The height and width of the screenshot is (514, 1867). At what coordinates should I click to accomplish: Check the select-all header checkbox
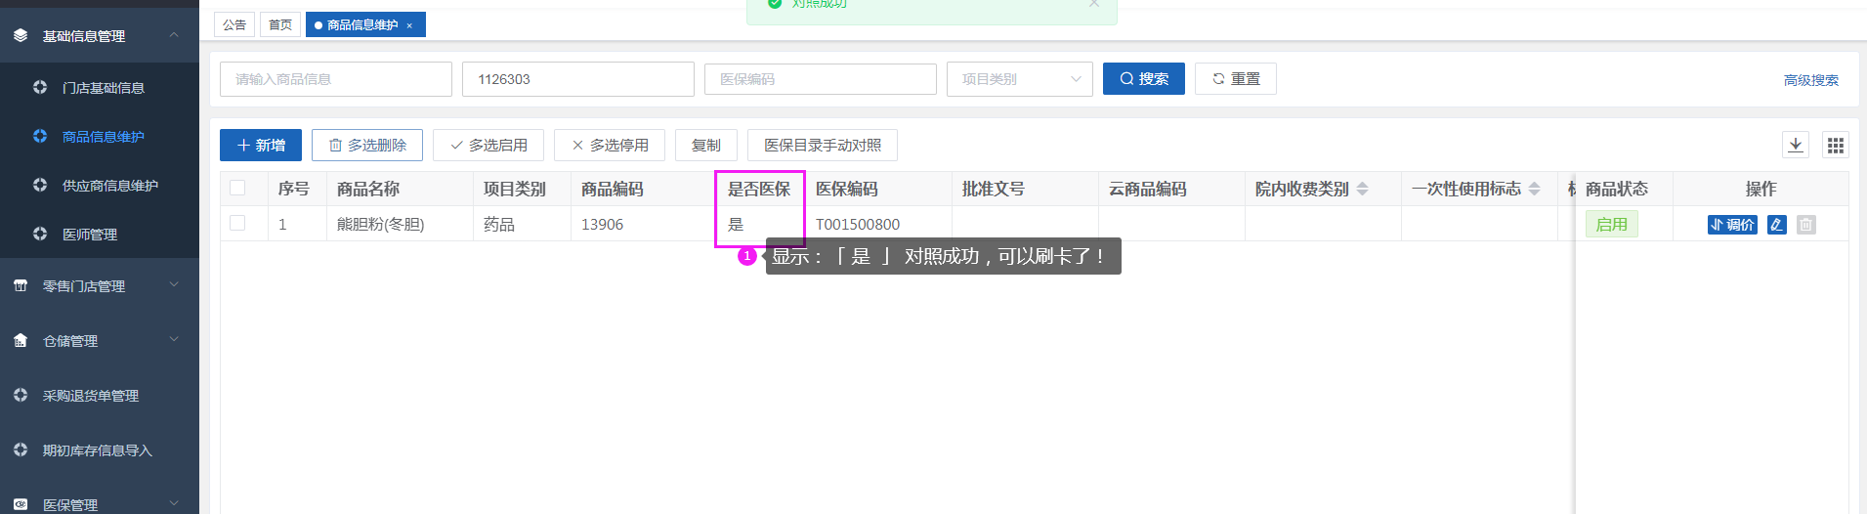point(237,188)
